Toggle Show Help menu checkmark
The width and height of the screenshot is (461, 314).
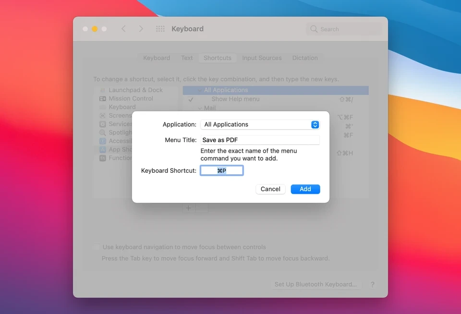pyautogui.click(x=191, y=99)
